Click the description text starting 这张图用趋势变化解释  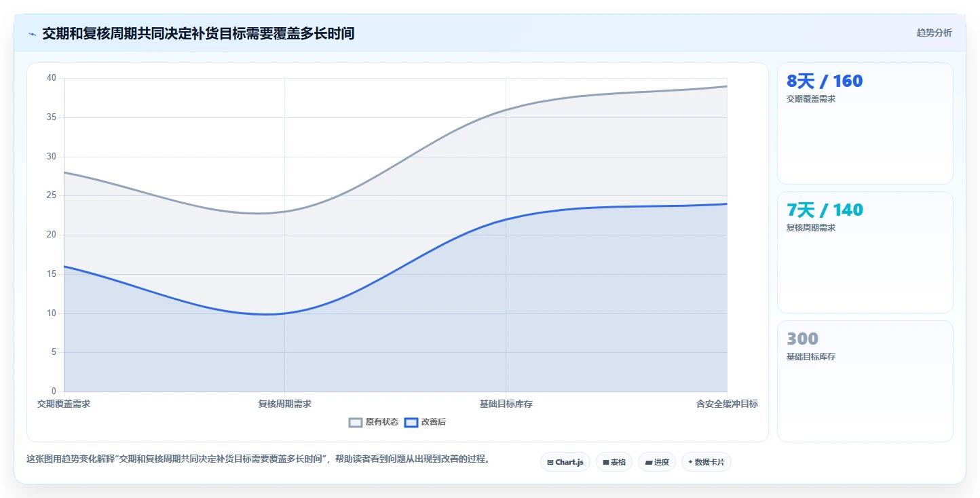pos(258,459)
